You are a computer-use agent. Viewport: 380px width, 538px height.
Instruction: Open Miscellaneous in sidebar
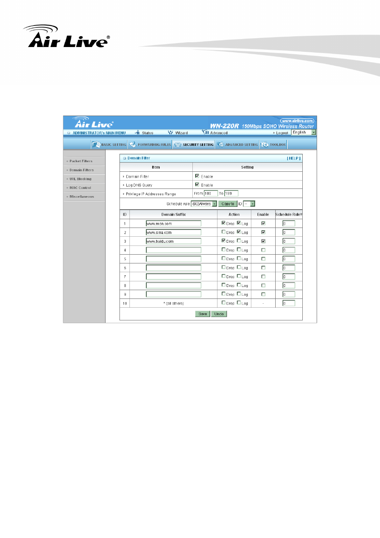(x=82, y=196)
